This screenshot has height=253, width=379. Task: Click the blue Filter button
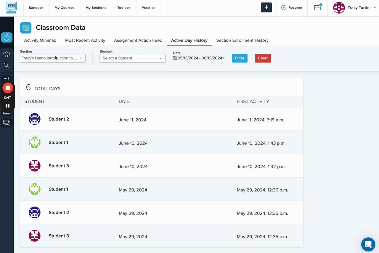[x=240, y=58]
